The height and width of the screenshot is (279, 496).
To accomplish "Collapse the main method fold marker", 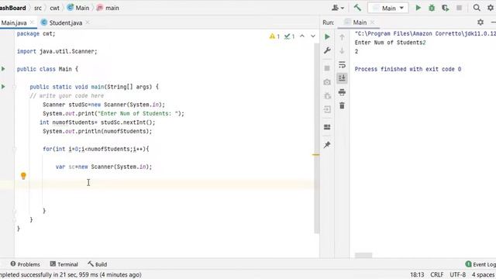I will (14, 87).
